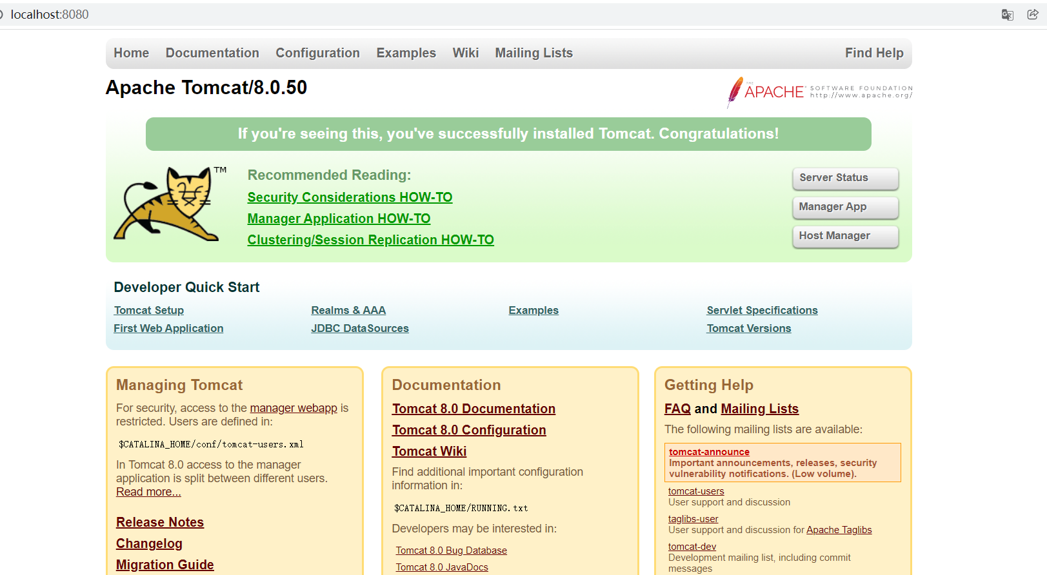This screenshot has height=575, width=1047.
Task: Open the Tomcat Setup link
Action: tap(149, 310)
